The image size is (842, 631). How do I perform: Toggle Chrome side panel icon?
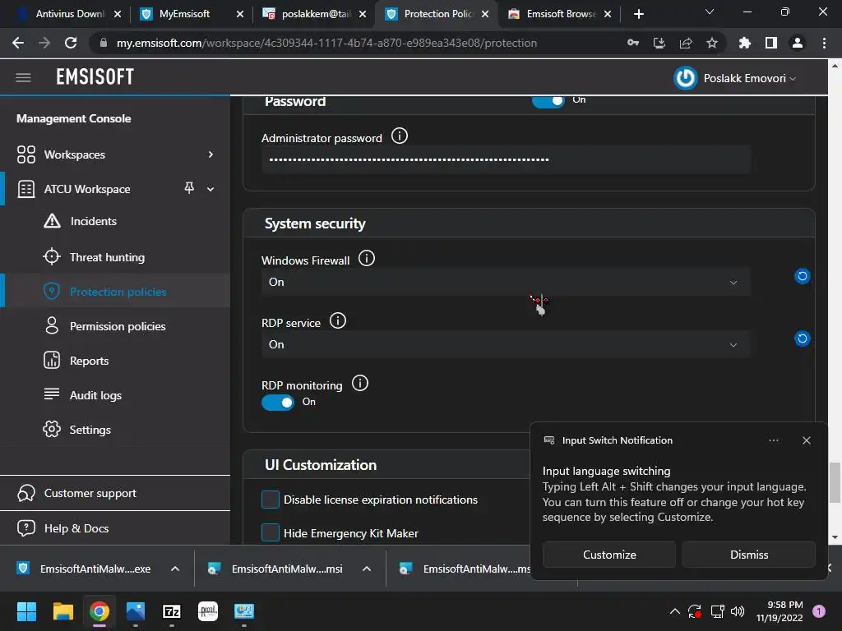771,43
